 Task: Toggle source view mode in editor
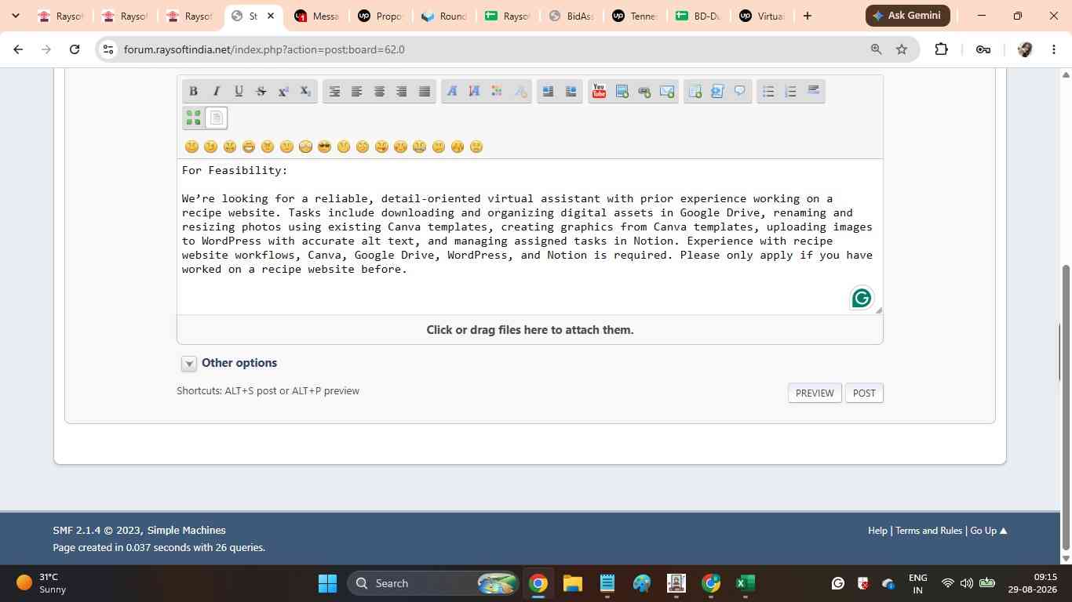click(x=217, y=118)
